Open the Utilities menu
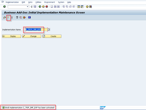 (x=38, y=2)
